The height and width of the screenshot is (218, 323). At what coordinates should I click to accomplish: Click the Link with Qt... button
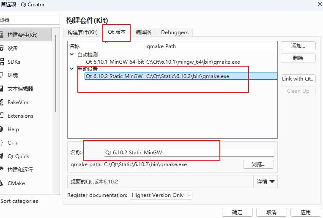298,79
